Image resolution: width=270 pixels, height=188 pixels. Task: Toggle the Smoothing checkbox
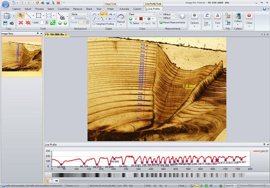73,18
